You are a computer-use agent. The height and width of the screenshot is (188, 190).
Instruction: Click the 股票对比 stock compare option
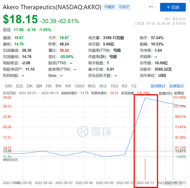click(166, 93)
